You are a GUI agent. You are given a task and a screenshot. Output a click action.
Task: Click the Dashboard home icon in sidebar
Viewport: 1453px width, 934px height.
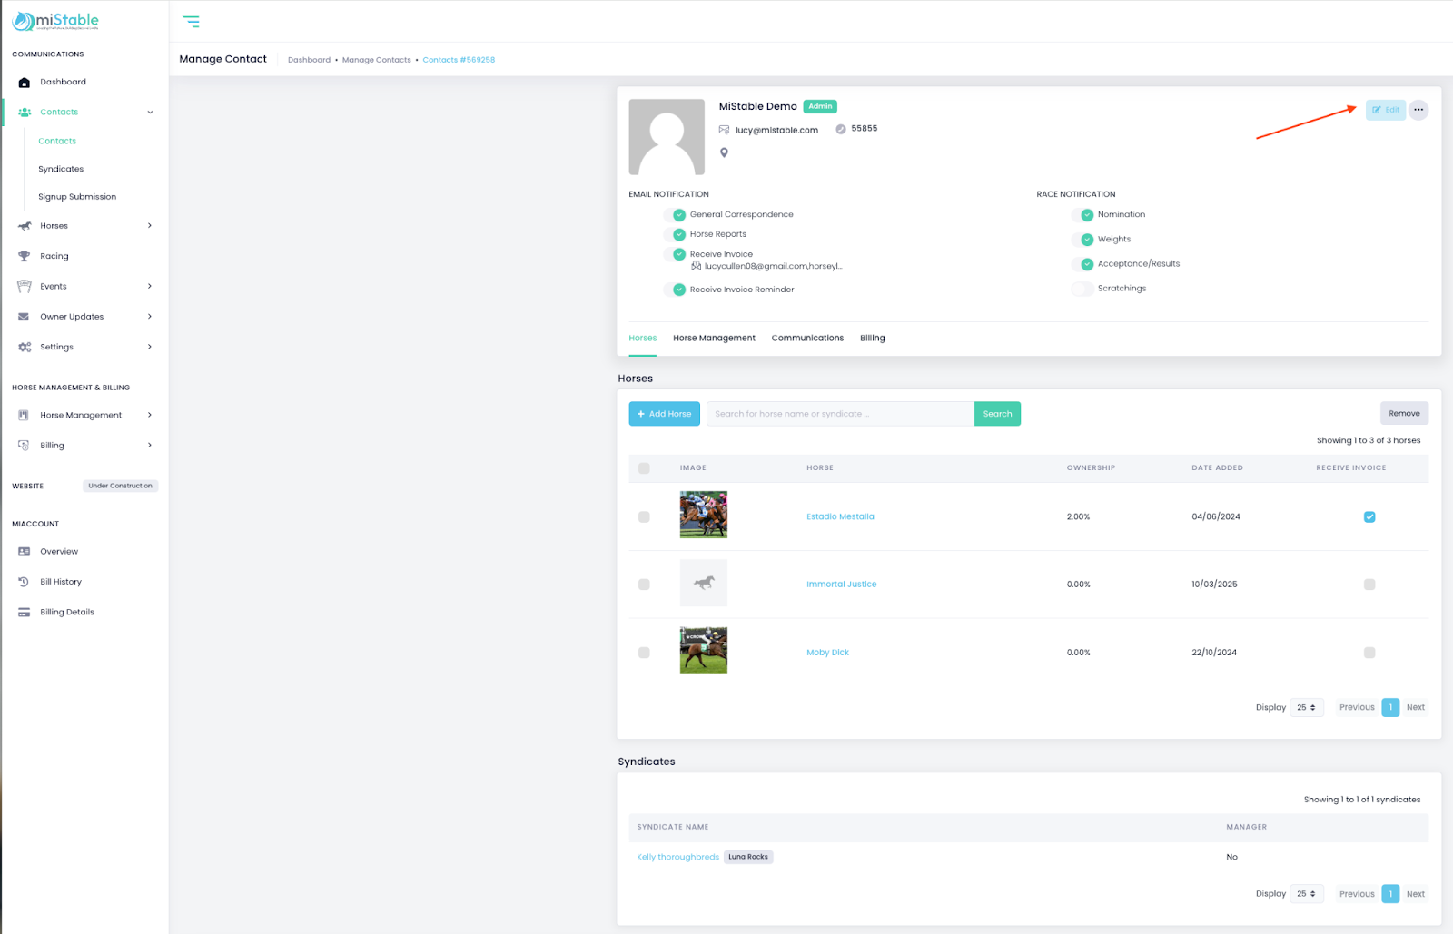[25, 83]
